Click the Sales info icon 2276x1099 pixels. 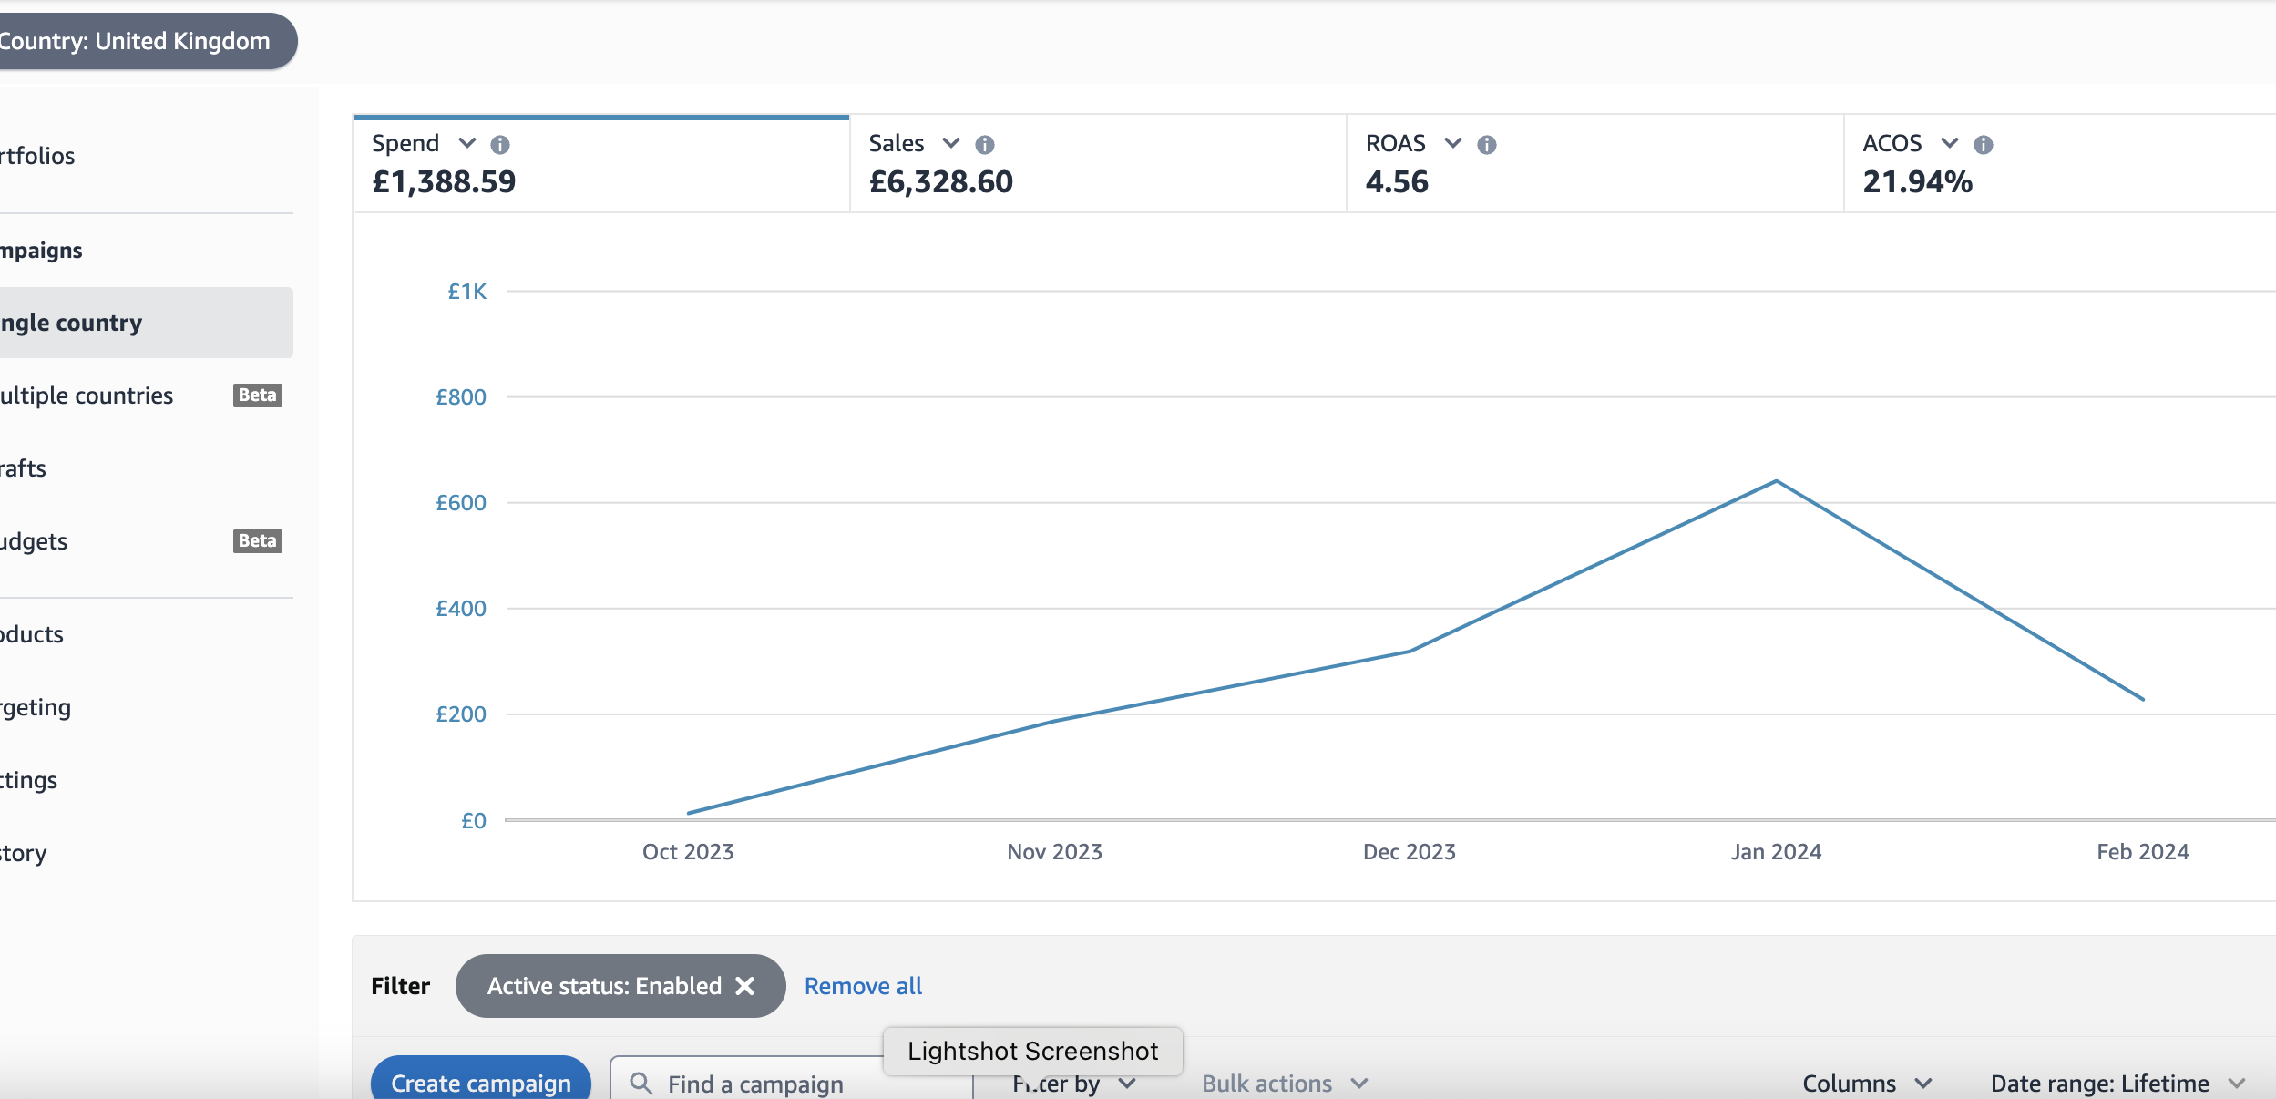pos(985,145)
